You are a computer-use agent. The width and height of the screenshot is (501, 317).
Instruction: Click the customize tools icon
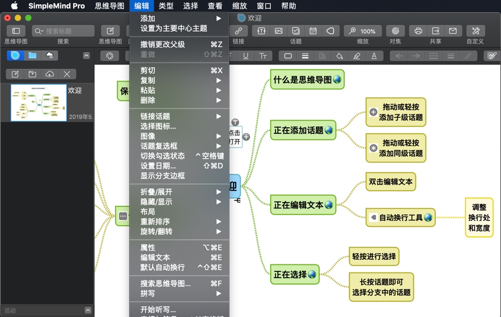[x=476, y=31]
